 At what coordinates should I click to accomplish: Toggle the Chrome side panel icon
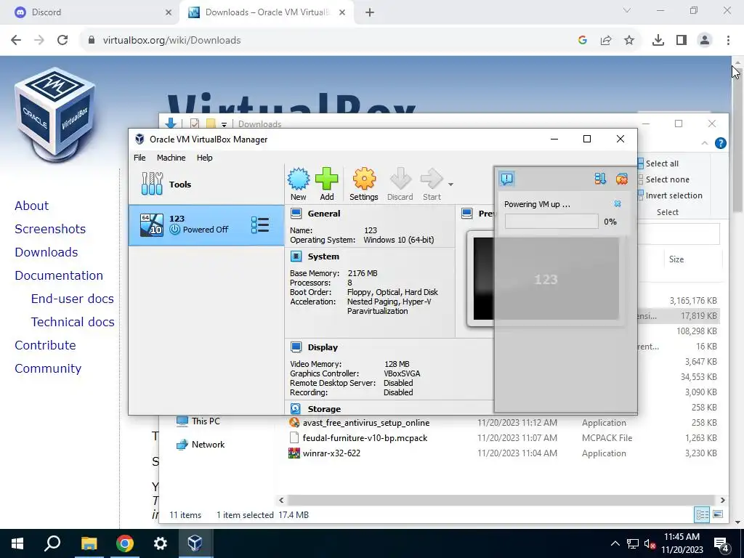point(682,41)
